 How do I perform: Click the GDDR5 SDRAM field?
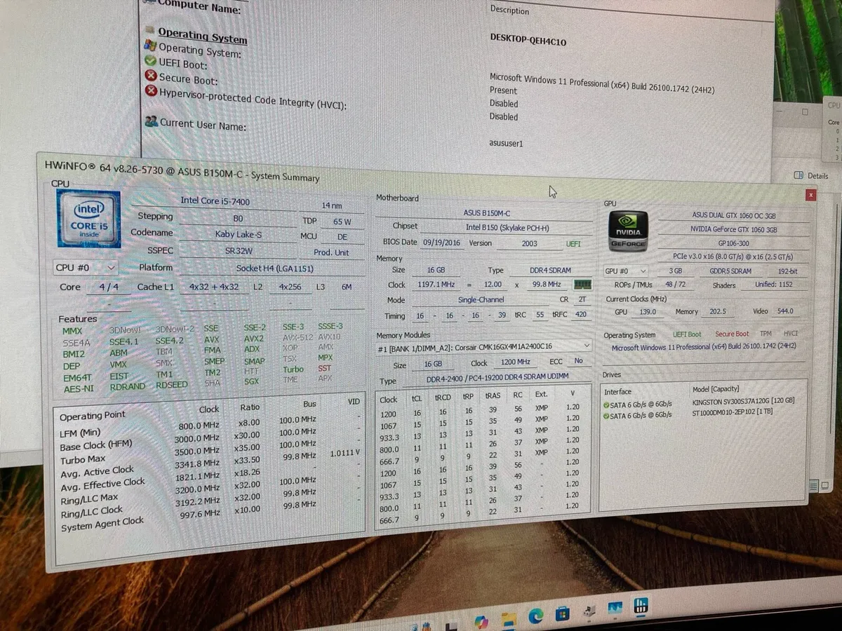tap(730, 271)
